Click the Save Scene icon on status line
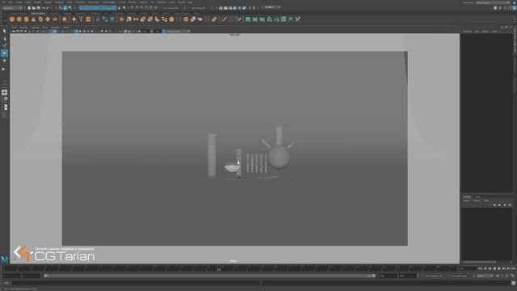 [39, 8]
